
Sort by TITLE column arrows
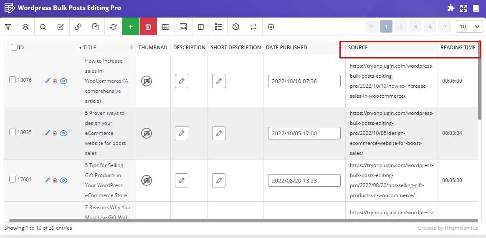coord(132,47)
